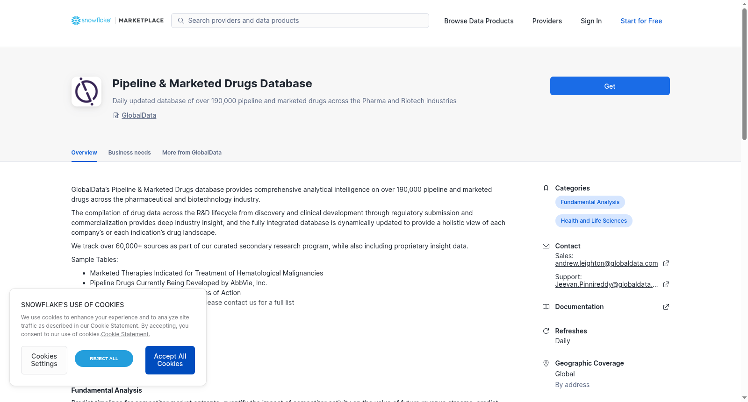Click the page vertical scrollbar thumb

click(744, 74)
